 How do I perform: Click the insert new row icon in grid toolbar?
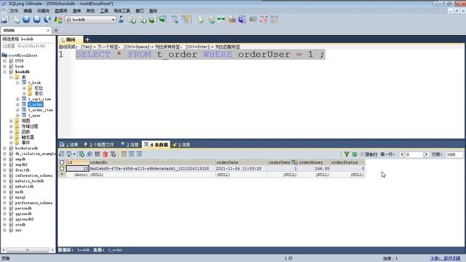pos(82,154)
